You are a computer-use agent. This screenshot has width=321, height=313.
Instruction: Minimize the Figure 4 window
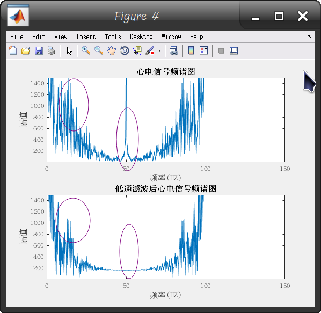click(x=256, y=19)
